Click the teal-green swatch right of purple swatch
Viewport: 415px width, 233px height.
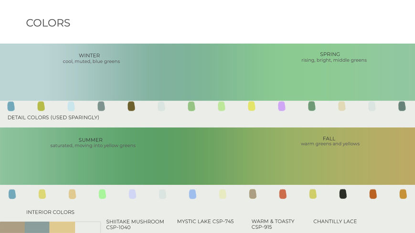(312, 106)
